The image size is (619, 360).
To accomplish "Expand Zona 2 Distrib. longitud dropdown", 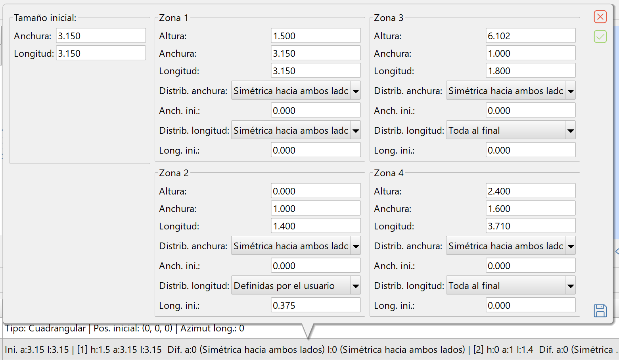I will pyautogui.click(x=296, y=286).
